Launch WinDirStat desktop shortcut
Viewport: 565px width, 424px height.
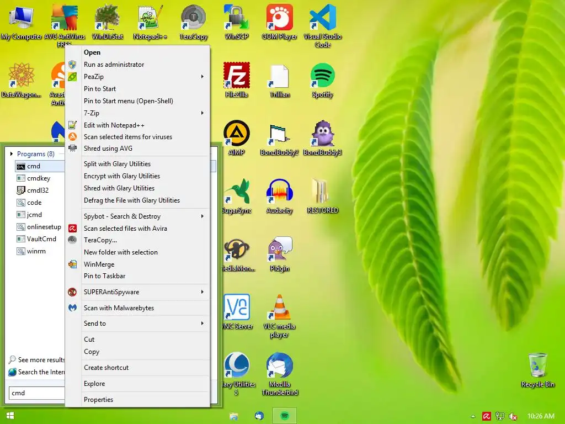coord(108,22)
